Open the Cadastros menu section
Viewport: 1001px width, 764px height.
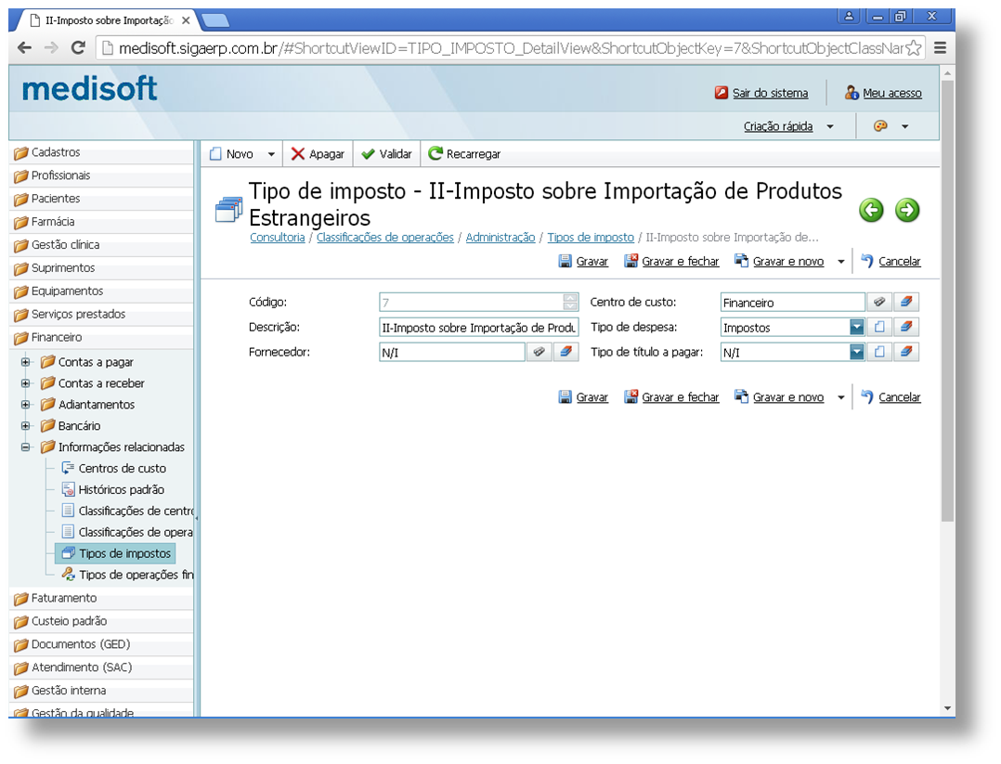102,152
